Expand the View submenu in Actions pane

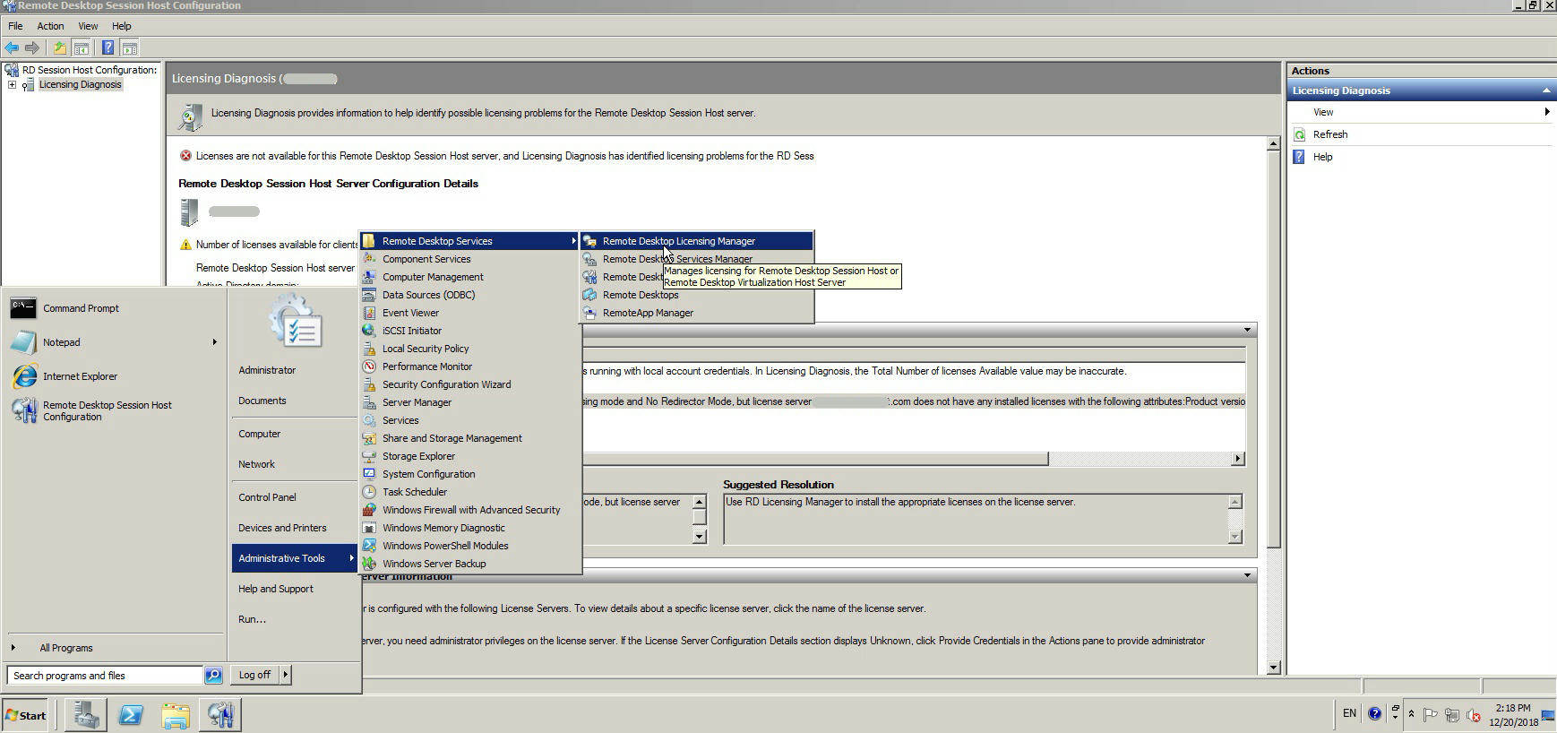[1546, 112]
